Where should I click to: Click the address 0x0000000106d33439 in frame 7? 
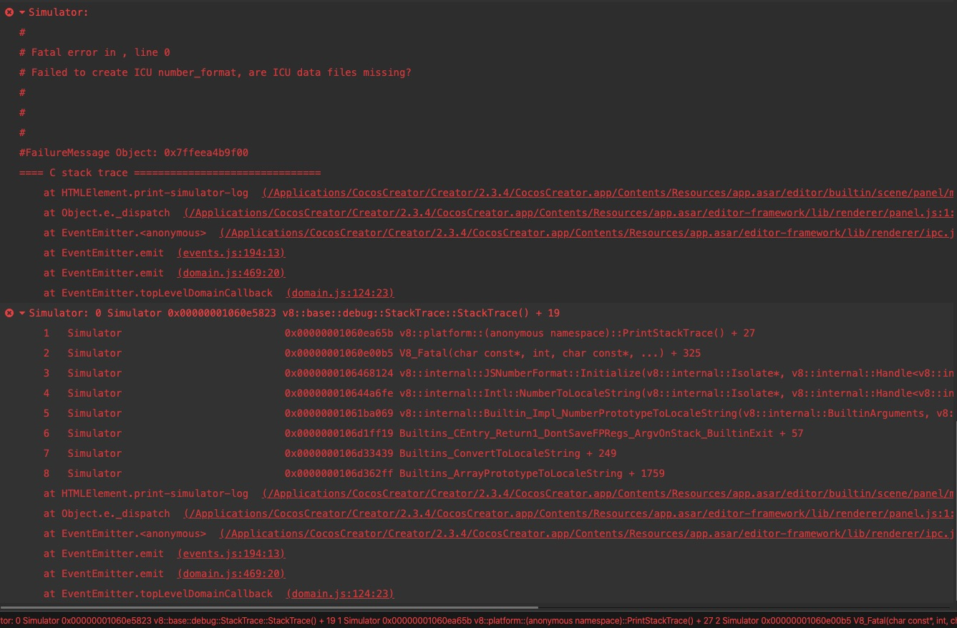tap(339, 453)
